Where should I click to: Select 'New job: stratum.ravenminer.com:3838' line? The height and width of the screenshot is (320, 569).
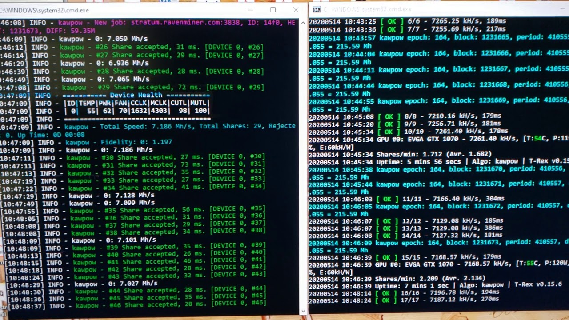[147, 23]
